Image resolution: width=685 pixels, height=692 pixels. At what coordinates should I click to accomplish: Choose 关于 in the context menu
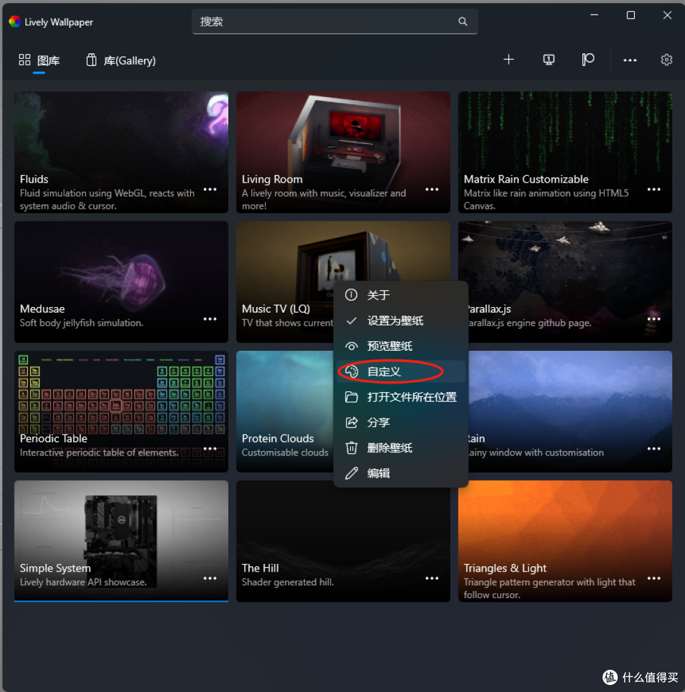point(401,295)
